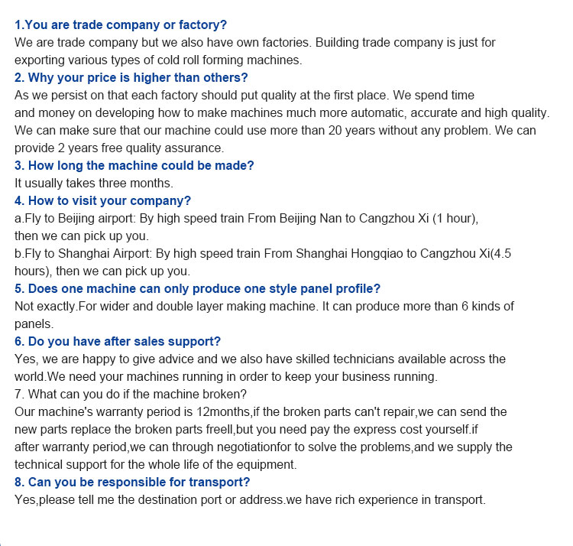Image resolution: width=573 pixels, height=546 pixels.
Task: Click the answer 'It usually takes three months.'
Action: 94,184
